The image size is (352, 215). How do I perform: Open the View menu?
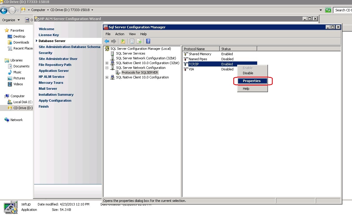pos(132,34)
